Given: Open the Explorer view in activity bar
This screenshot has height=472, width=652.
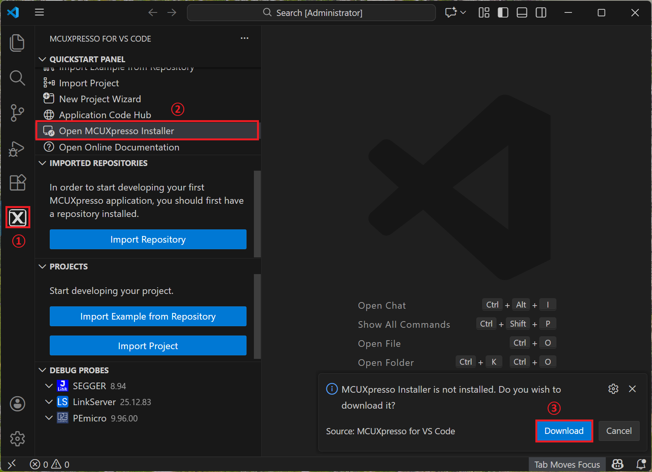Looking at the screenshot, I should [17, 43].
